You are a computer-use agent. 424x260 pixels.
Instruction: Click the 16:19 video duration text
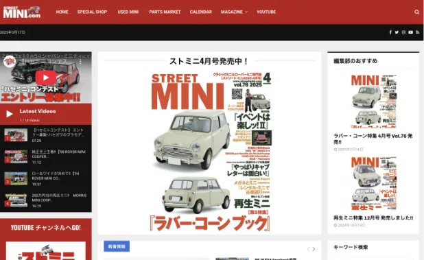(x=36, y=206)
